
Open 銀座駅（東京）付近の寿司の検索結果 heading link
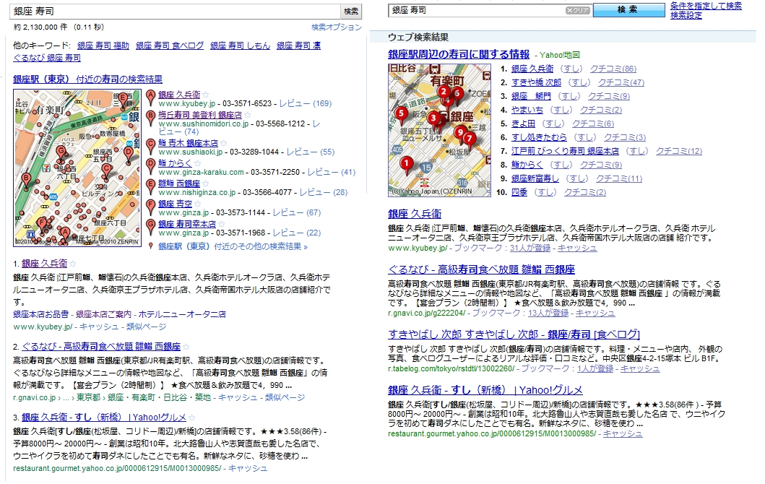click(88, 79)
